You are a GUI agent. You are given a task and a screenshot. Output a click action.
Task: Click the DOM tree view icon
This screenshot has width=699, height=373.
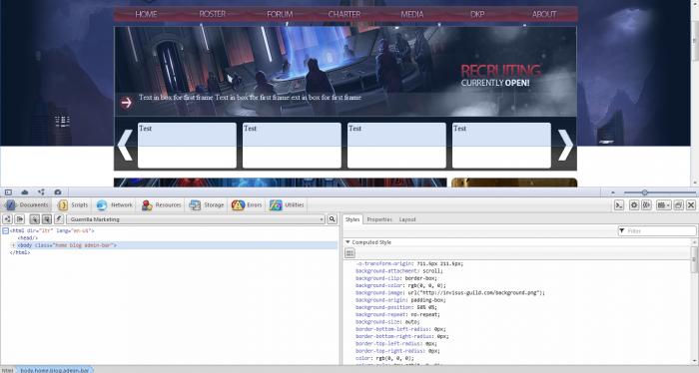coord(7,219)
